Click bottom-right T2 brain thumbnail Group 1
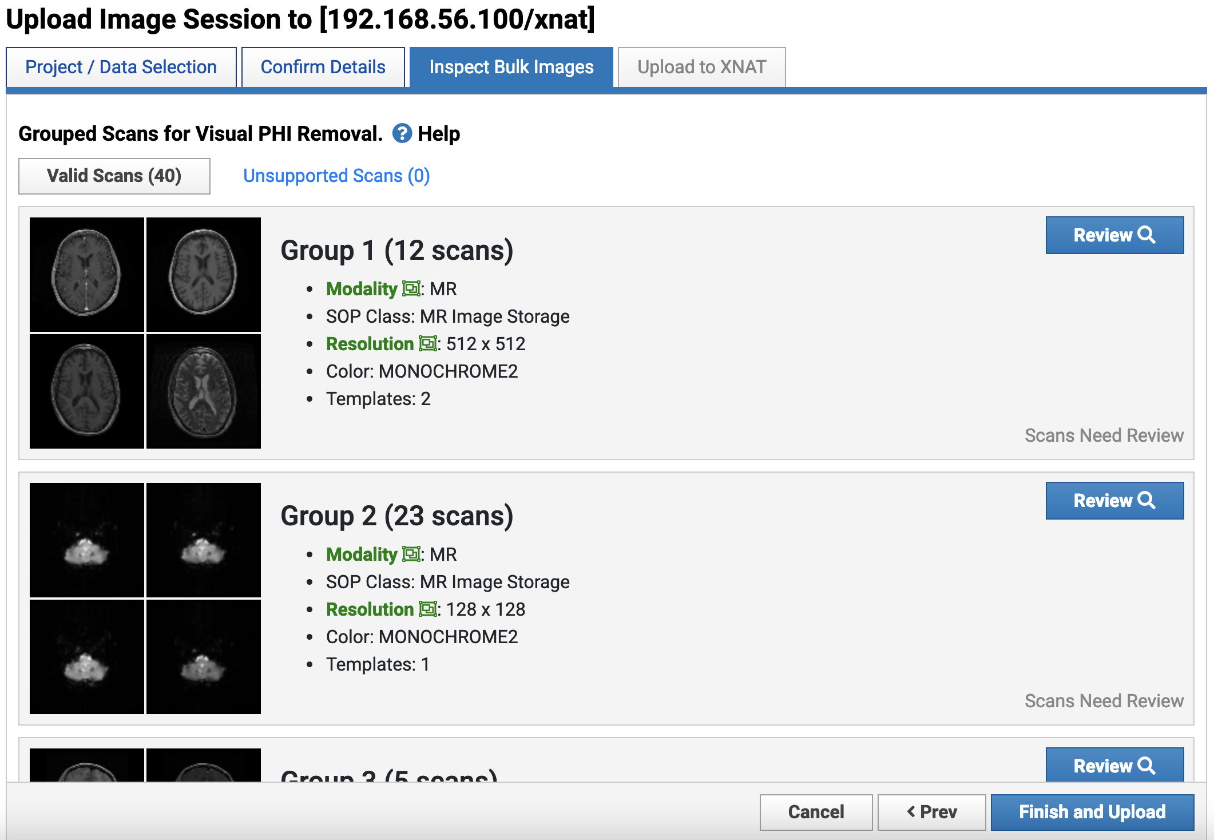This screenshot has height=840, width=1214. tap(204, 391)
